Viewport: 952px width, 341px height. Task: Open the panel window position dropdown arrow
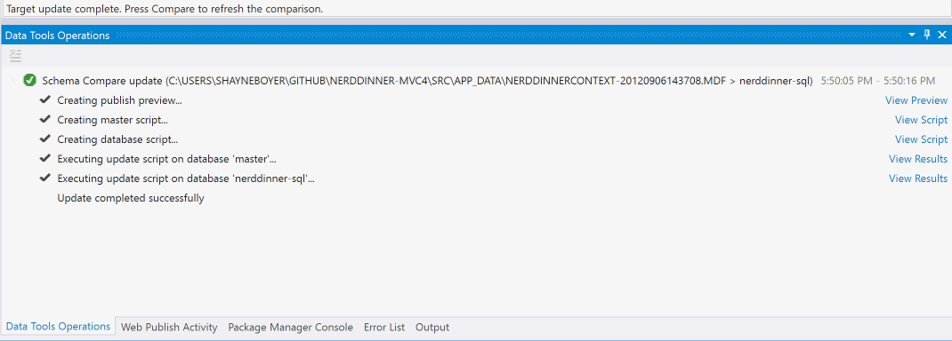click(912, 36)
